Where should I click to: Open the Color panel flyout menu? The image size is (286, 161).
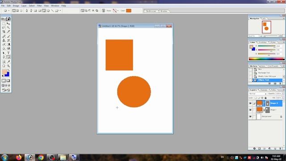284,42
